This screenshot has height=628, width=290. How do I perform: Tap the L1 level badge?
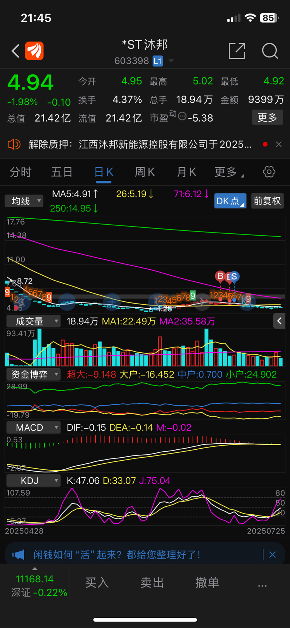[158, 61]
